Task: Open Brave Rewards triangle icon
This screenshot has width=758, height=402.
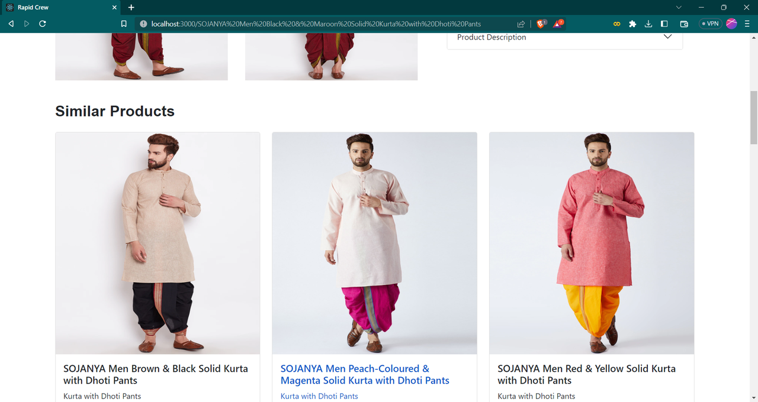Action: (x=558, y=24)
